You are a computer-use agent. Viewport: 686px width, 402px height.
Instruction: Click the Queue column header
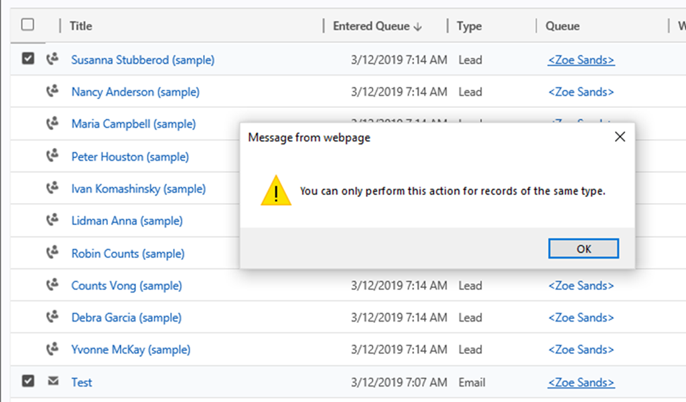(562, 26)
